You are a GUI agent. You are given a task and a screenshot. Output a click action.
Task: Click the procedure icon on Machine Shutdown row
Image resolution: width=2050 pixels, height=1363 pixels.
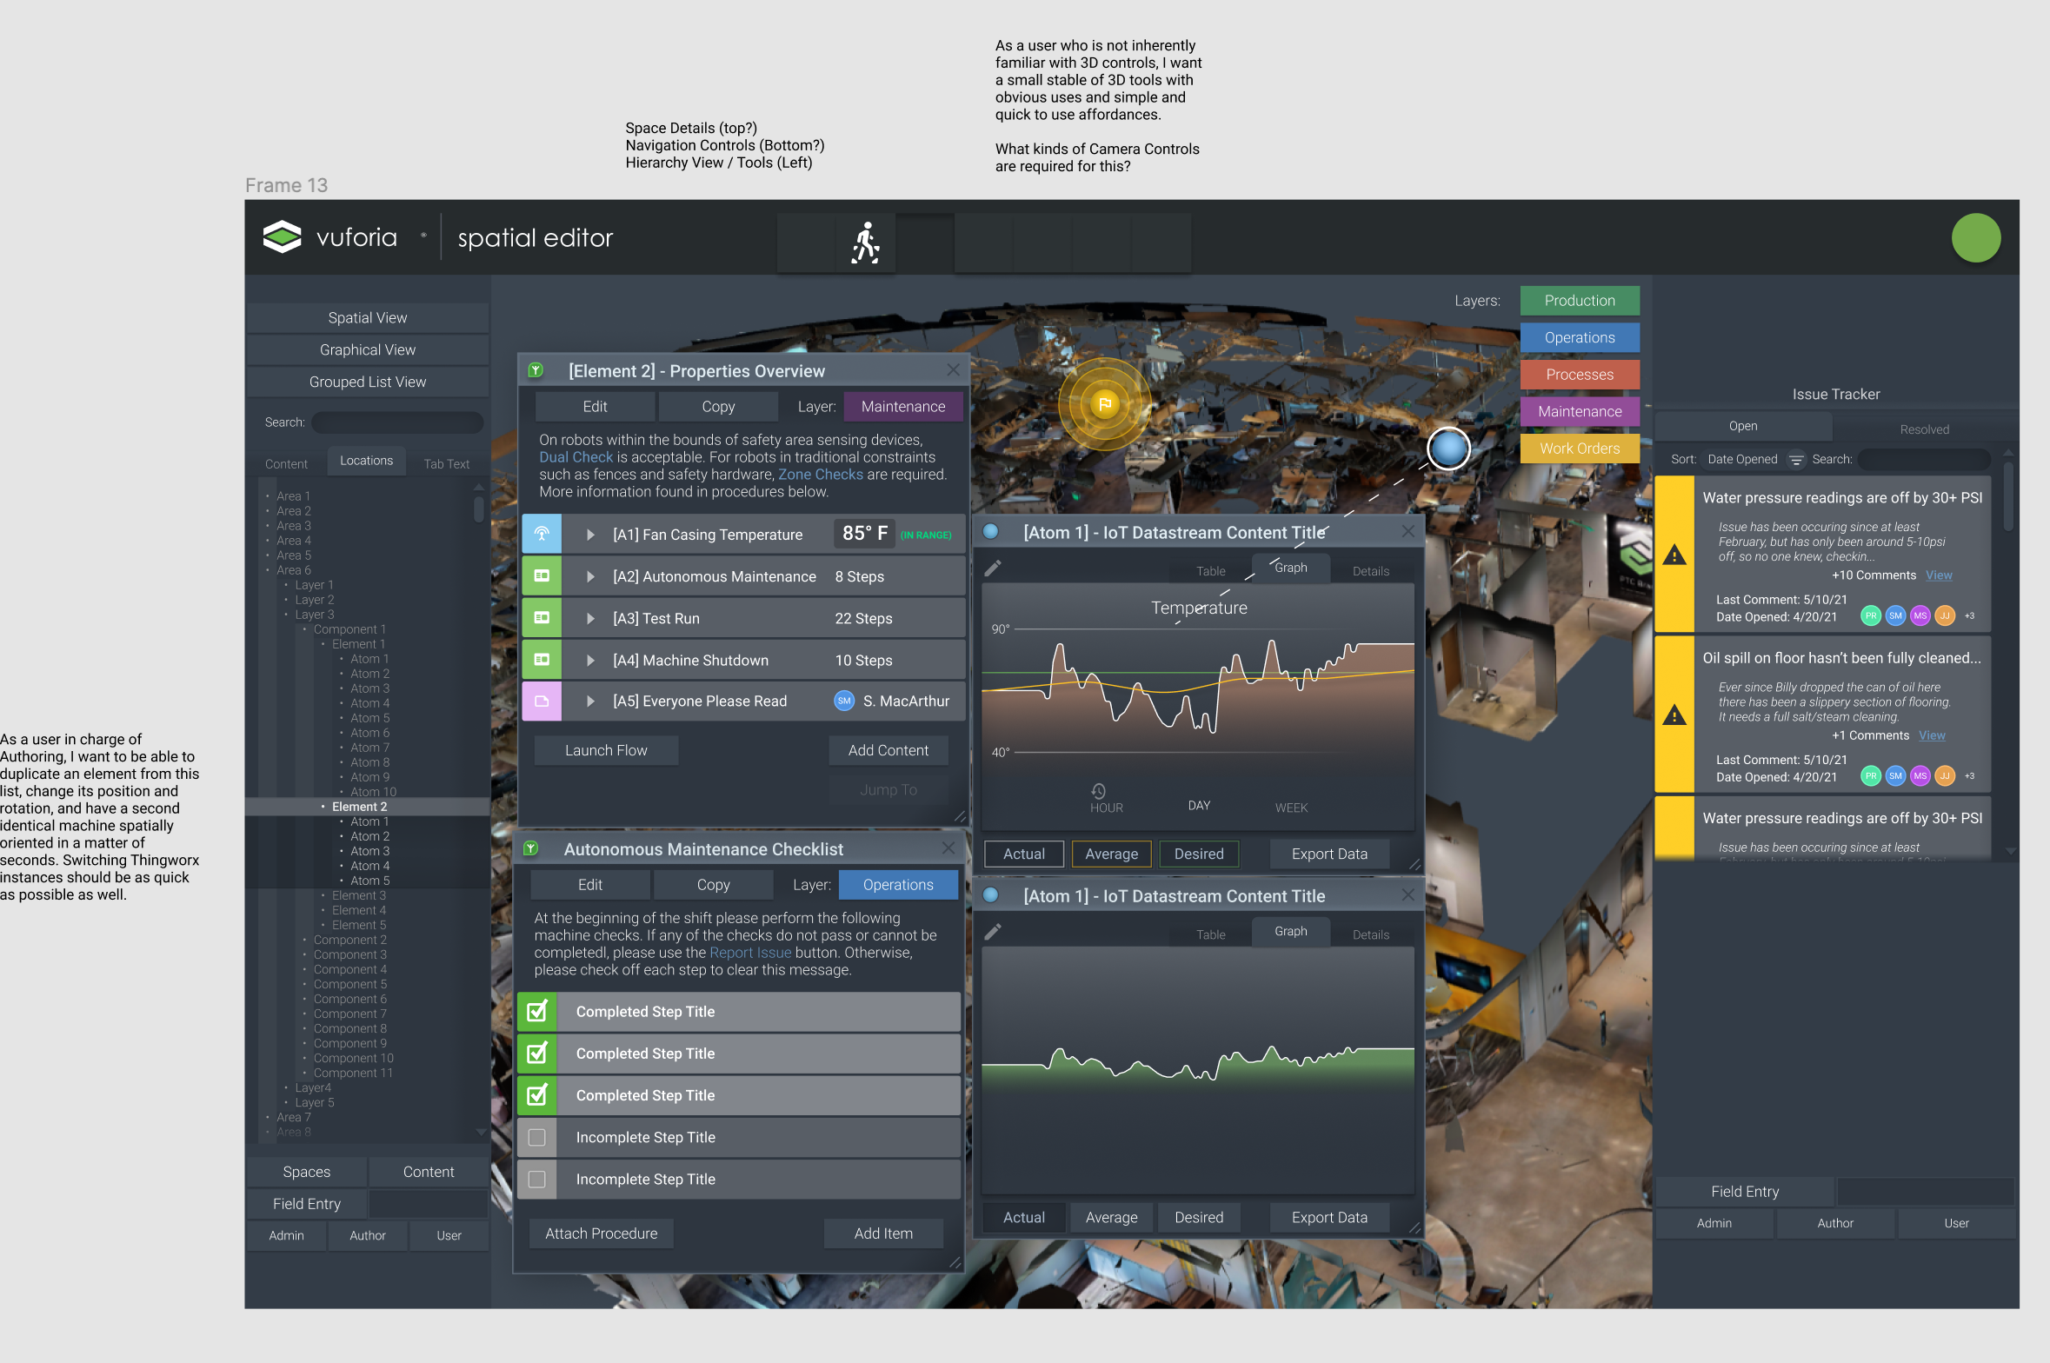[542, 659]
